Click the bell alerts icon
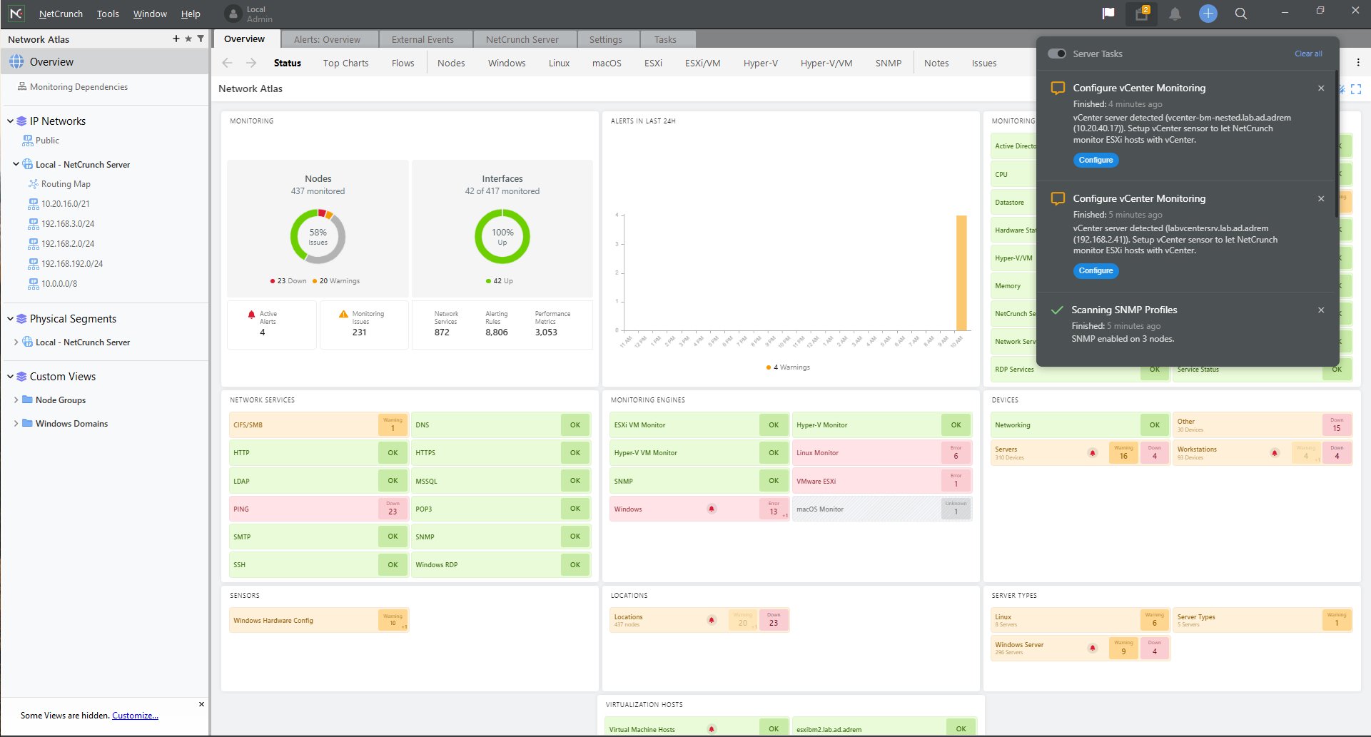This screenshot has height=737, width=1371. pyautogui.click(x=1175, y=14)
